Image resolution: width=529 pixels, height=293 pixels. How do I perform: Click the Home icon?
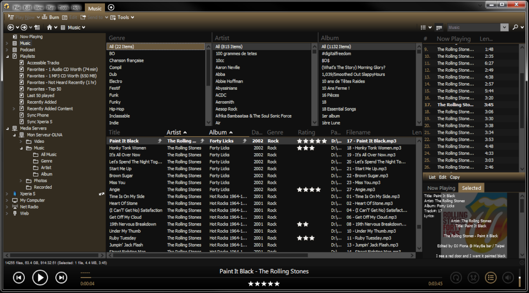point(50,27)
